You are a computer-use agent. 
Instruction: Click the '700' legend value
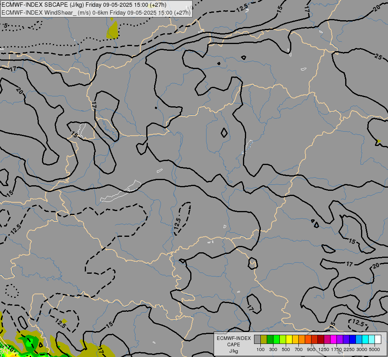point(299,349)
